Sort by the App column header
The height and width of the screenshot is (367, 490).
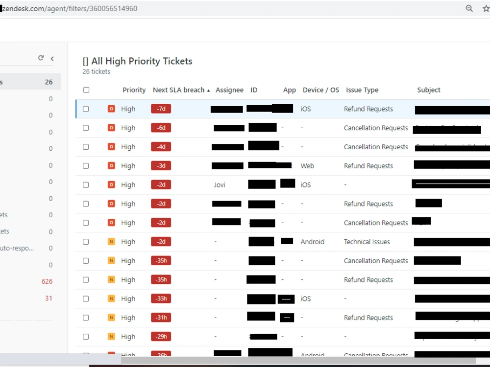[x=290, y=90]
